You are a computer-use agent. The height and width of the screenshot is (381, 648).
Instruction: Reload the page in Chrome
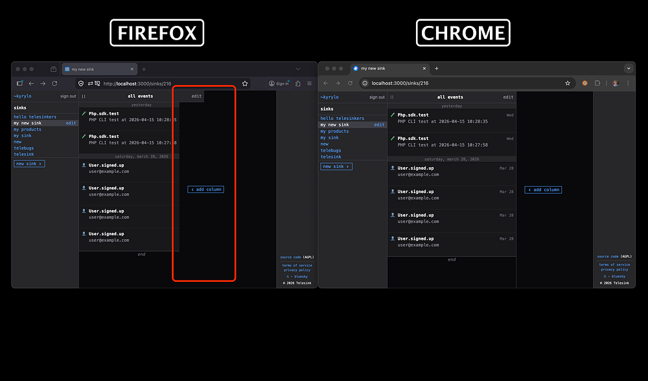[x=350, y=83]
